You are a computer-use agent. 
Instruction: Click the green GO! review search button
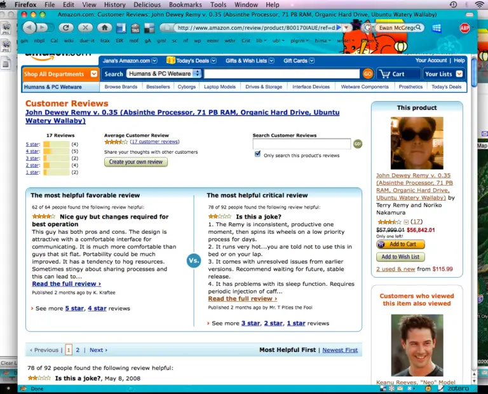[x=358, y=144]
